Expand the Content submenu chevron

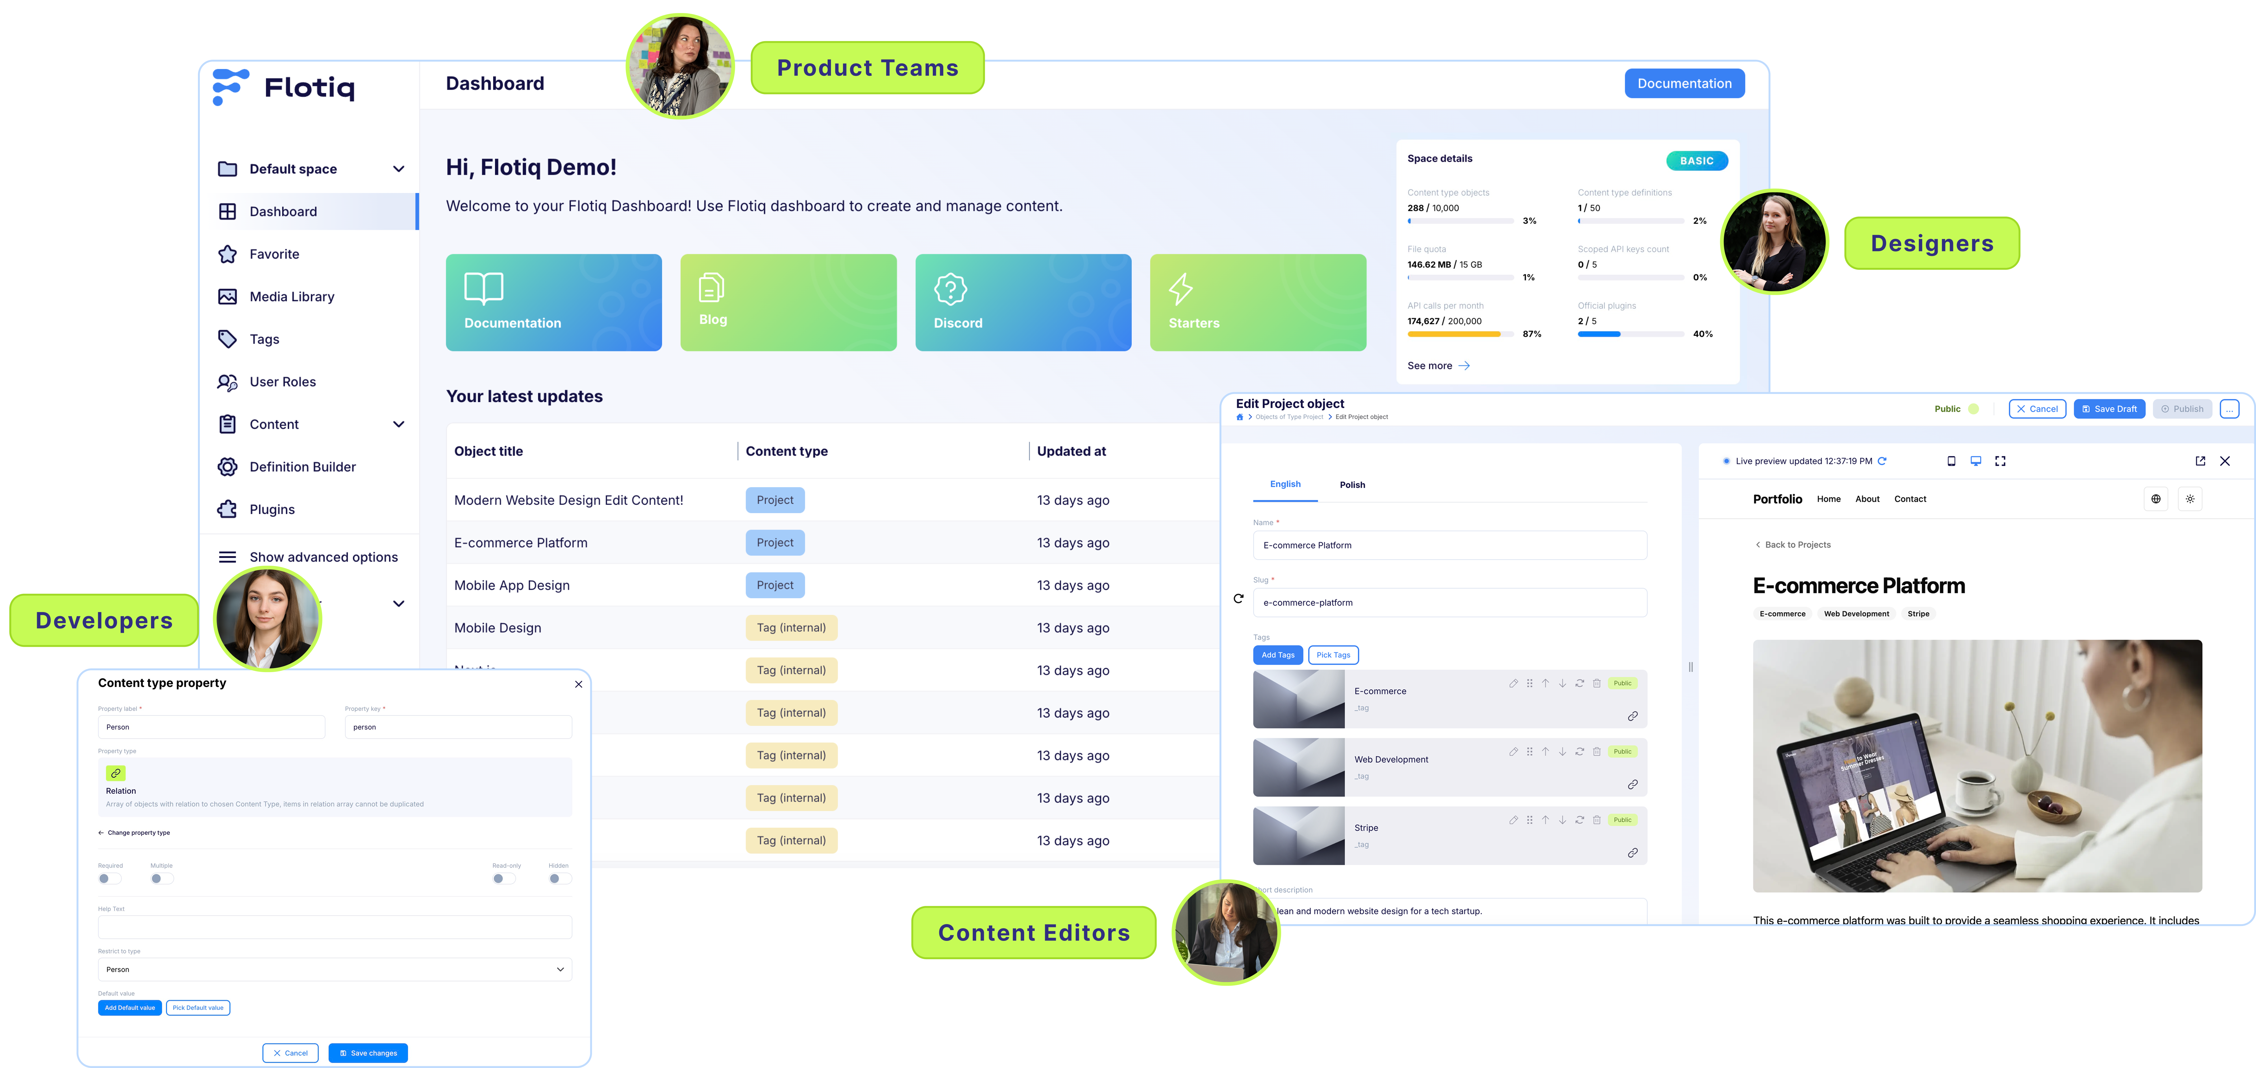point(398,425)
